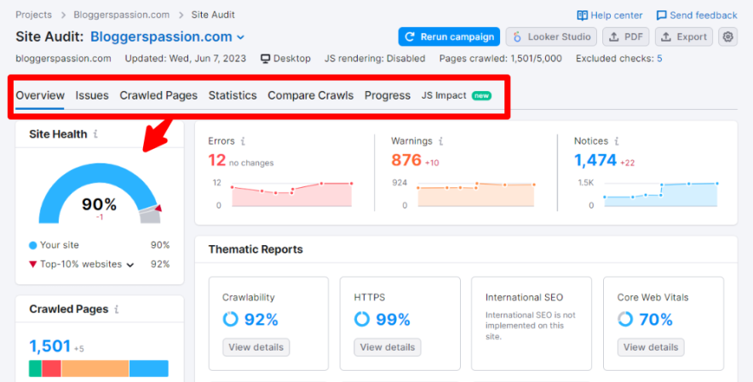Click the Desktop monitor icon
The image size is (753, 382).
265,59
